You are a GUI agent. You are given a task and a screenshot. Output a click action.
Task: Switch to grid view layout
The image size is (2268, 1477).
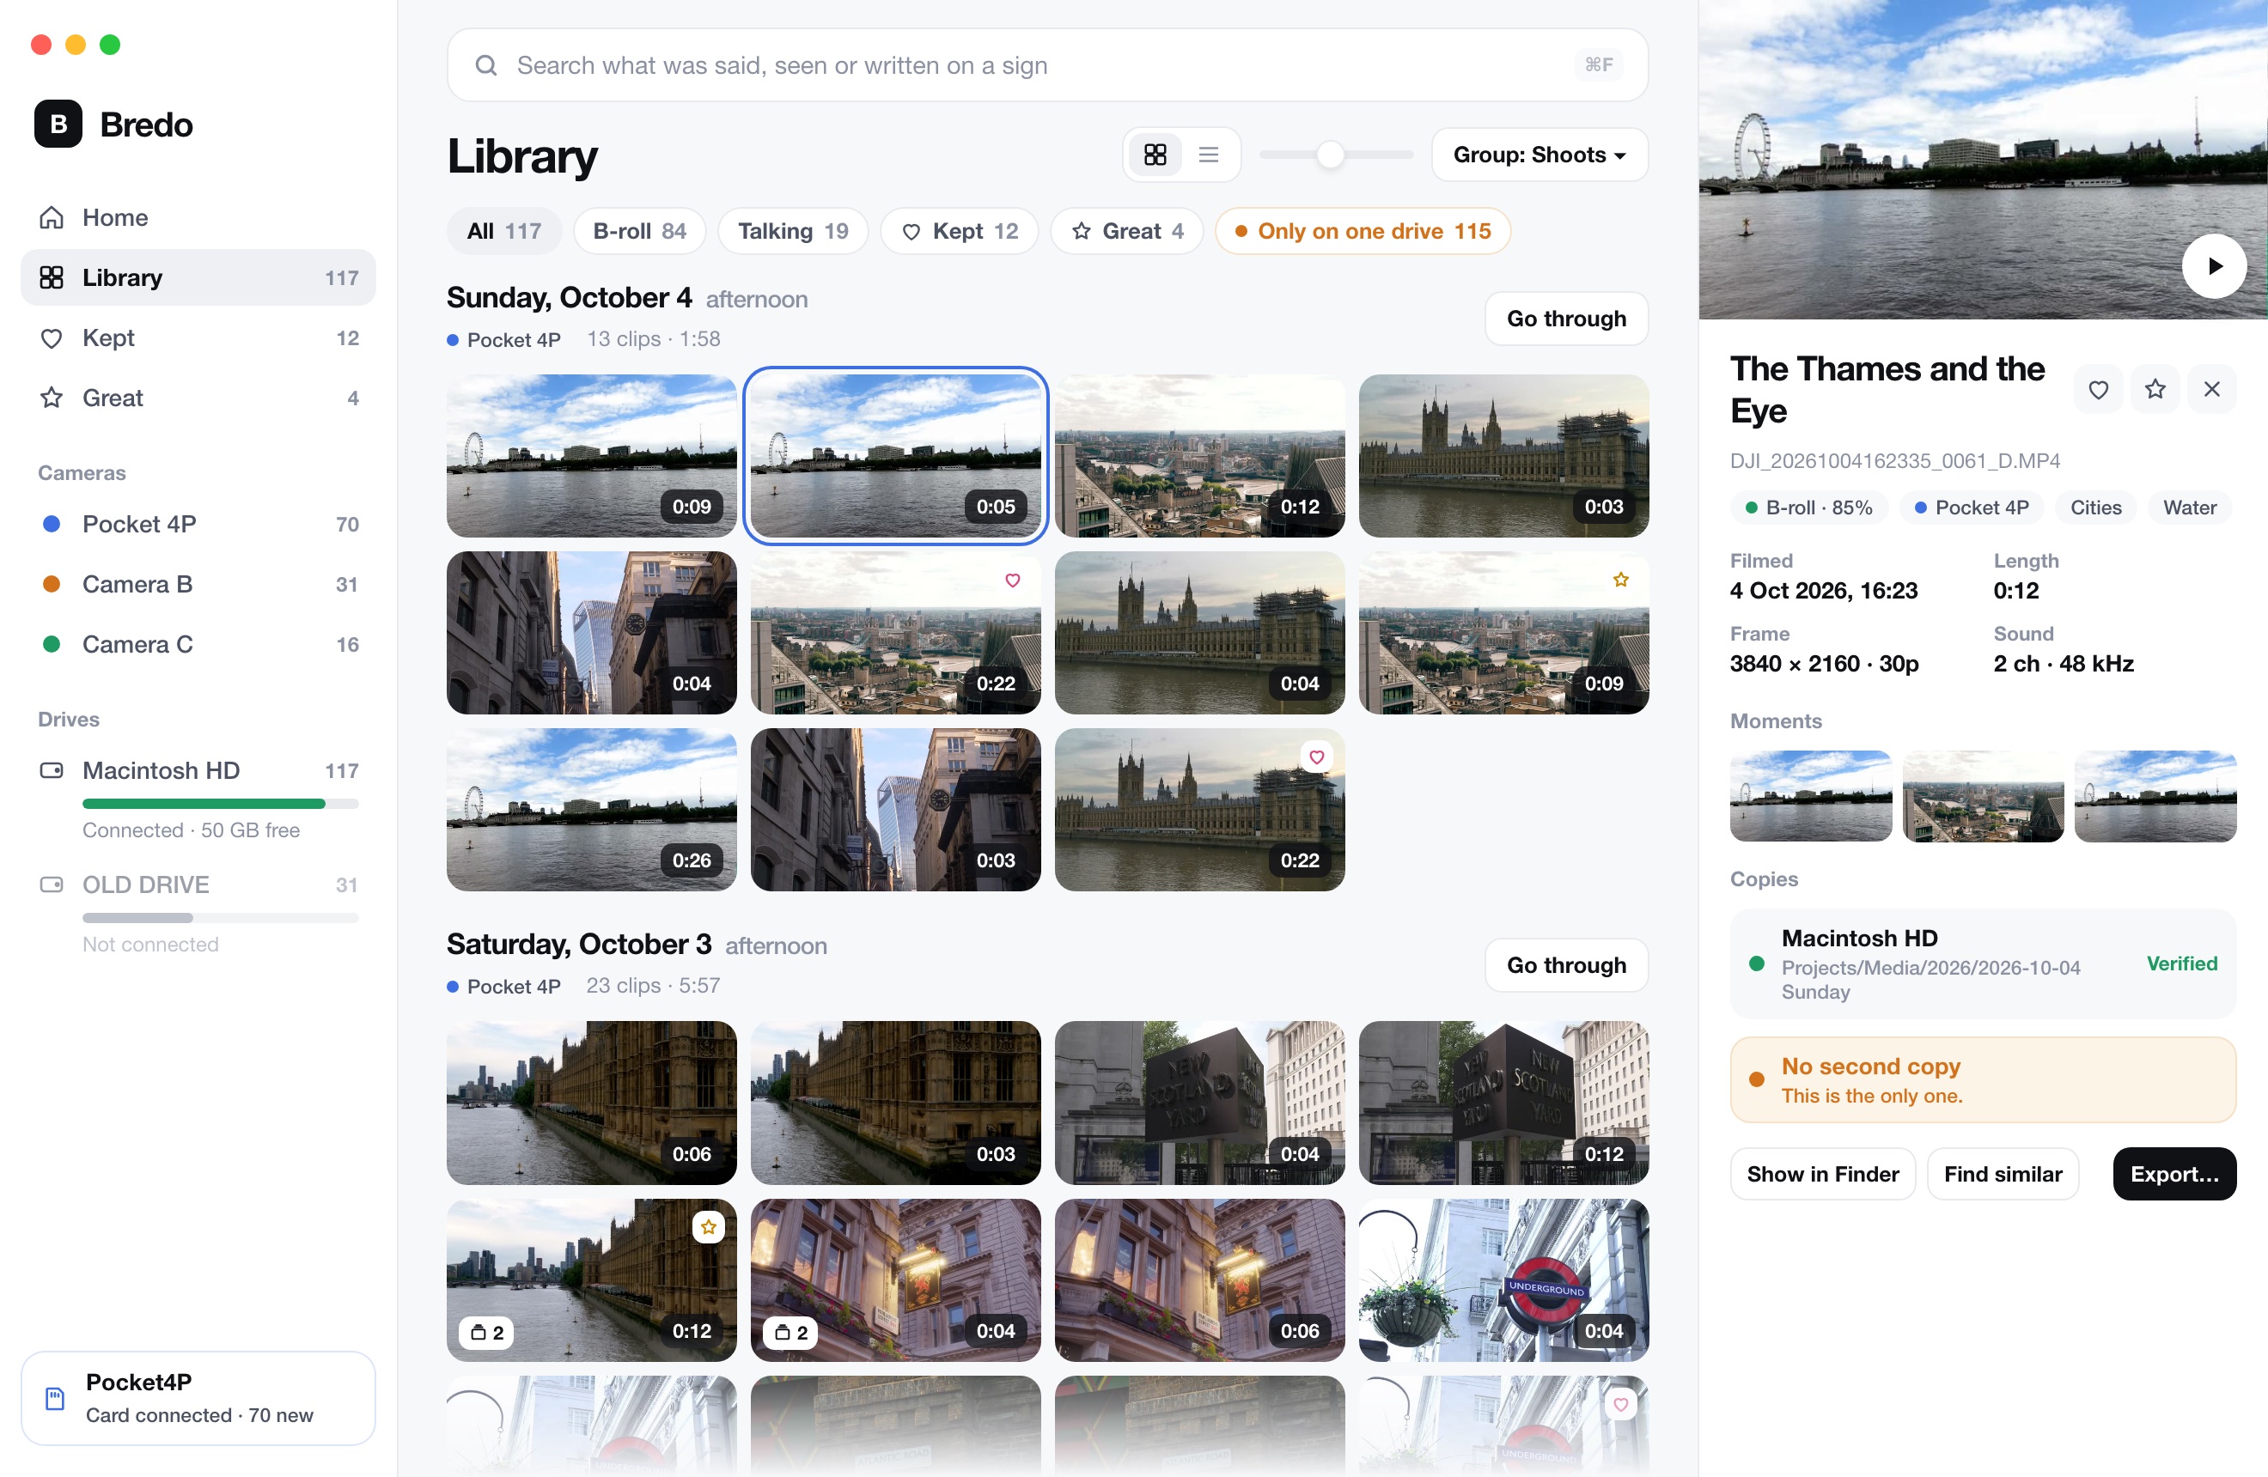pos(1155,155)
